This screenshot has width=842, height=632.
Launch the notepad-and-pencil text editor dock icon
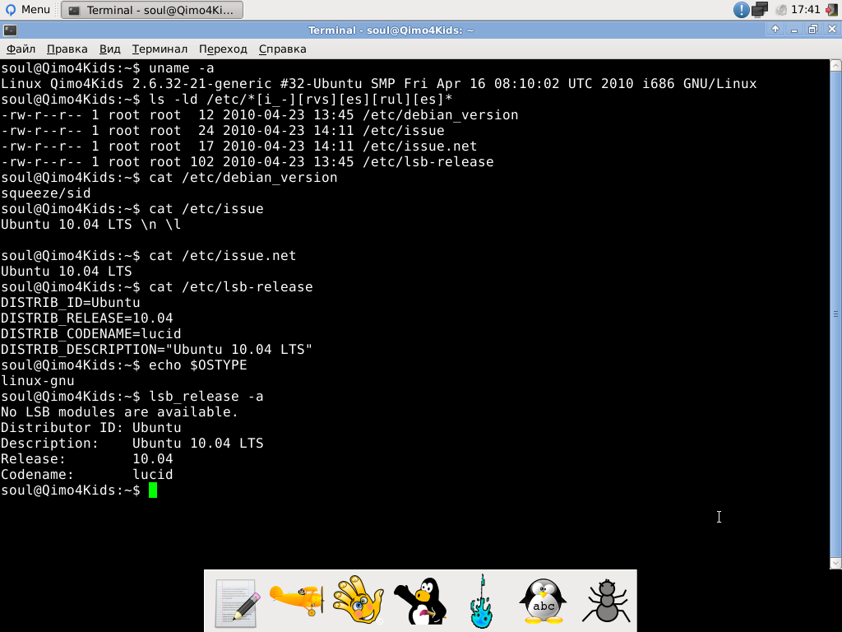(x=237, y=602)
